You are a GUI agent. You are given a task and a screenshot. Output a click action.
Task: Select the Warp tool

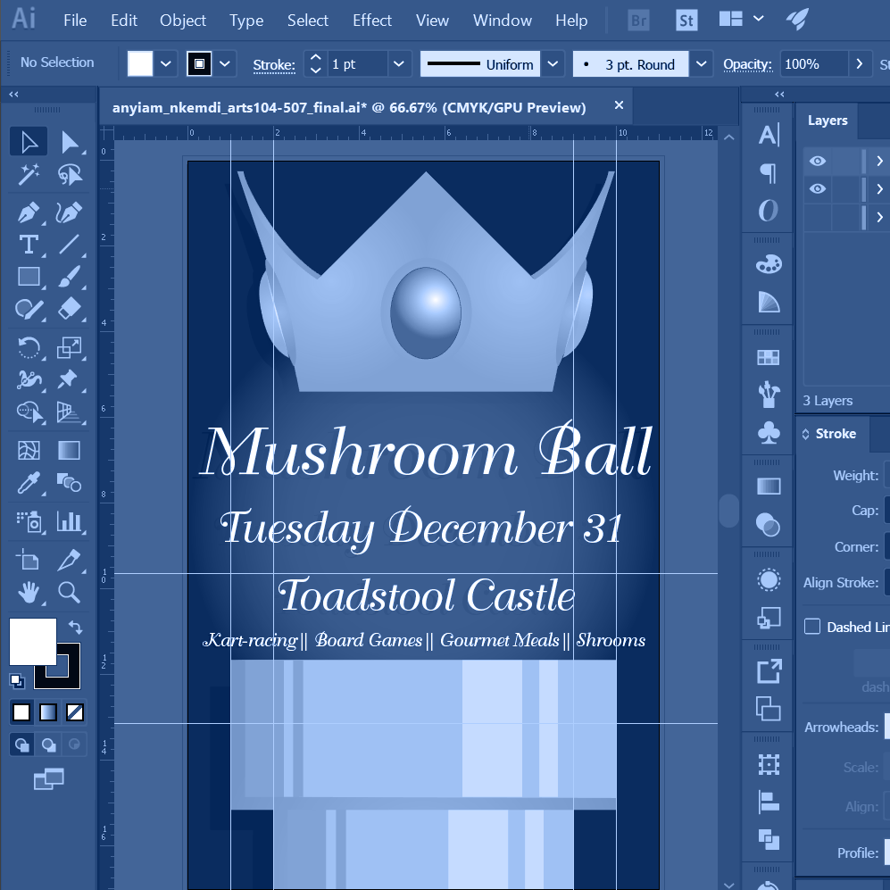click(29, 379)
